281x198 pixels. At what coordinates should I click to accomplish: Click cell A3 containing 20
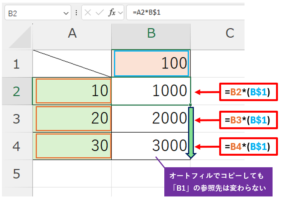(73, 118)
